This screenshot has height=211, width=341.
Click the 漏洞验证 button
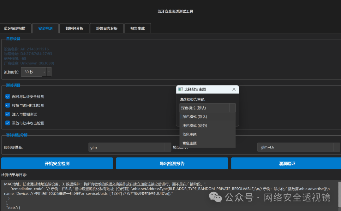[x=287, y=163]
